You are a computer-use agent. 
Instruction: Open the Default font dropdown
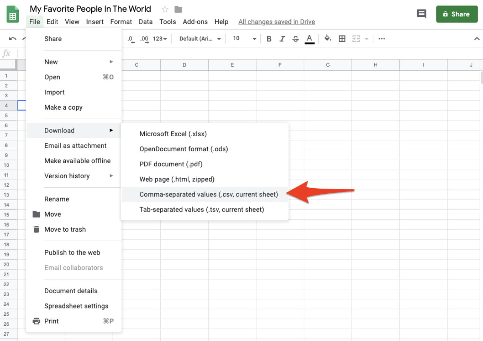pos(200,39)
